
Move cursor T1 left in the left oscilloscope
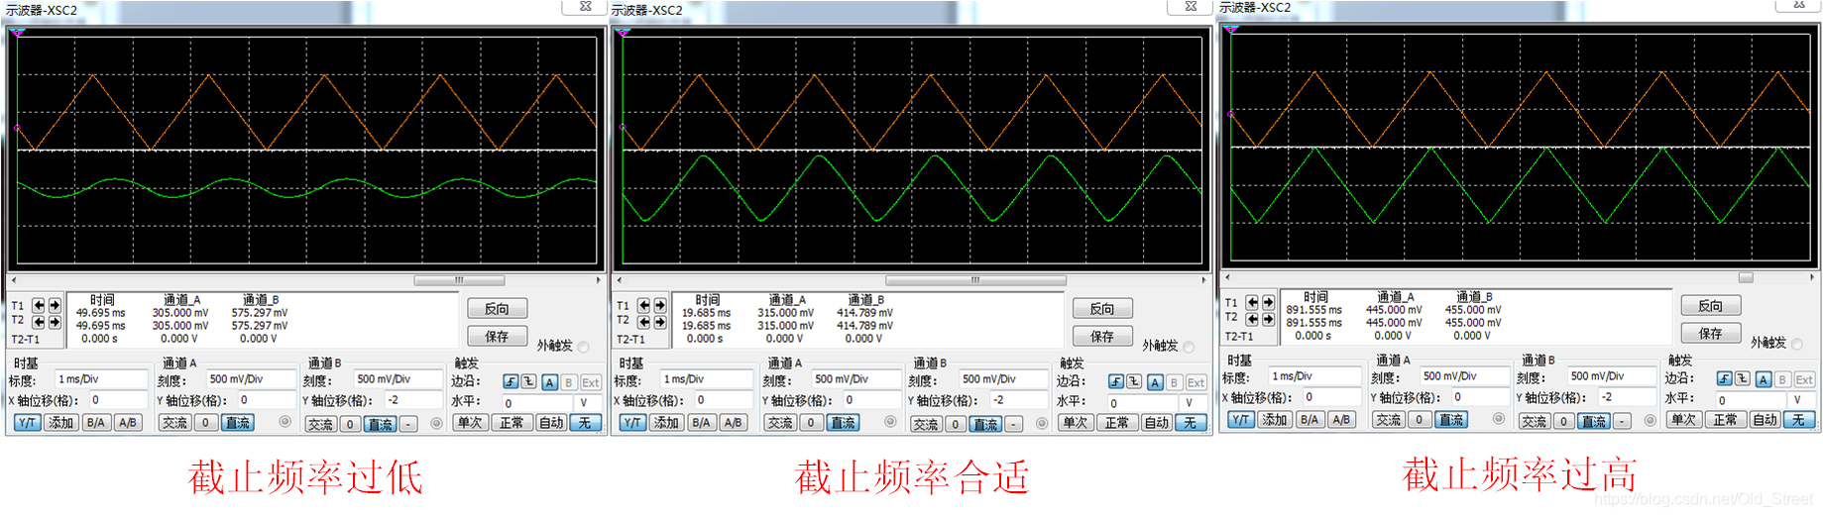point(39,305)
